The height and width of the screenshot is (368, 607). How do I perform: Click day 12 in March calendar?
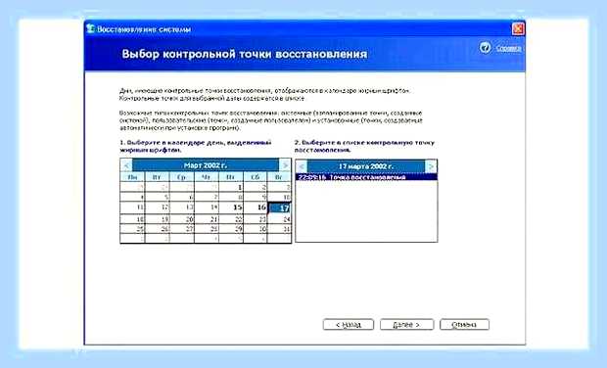[x=158, y=207]
